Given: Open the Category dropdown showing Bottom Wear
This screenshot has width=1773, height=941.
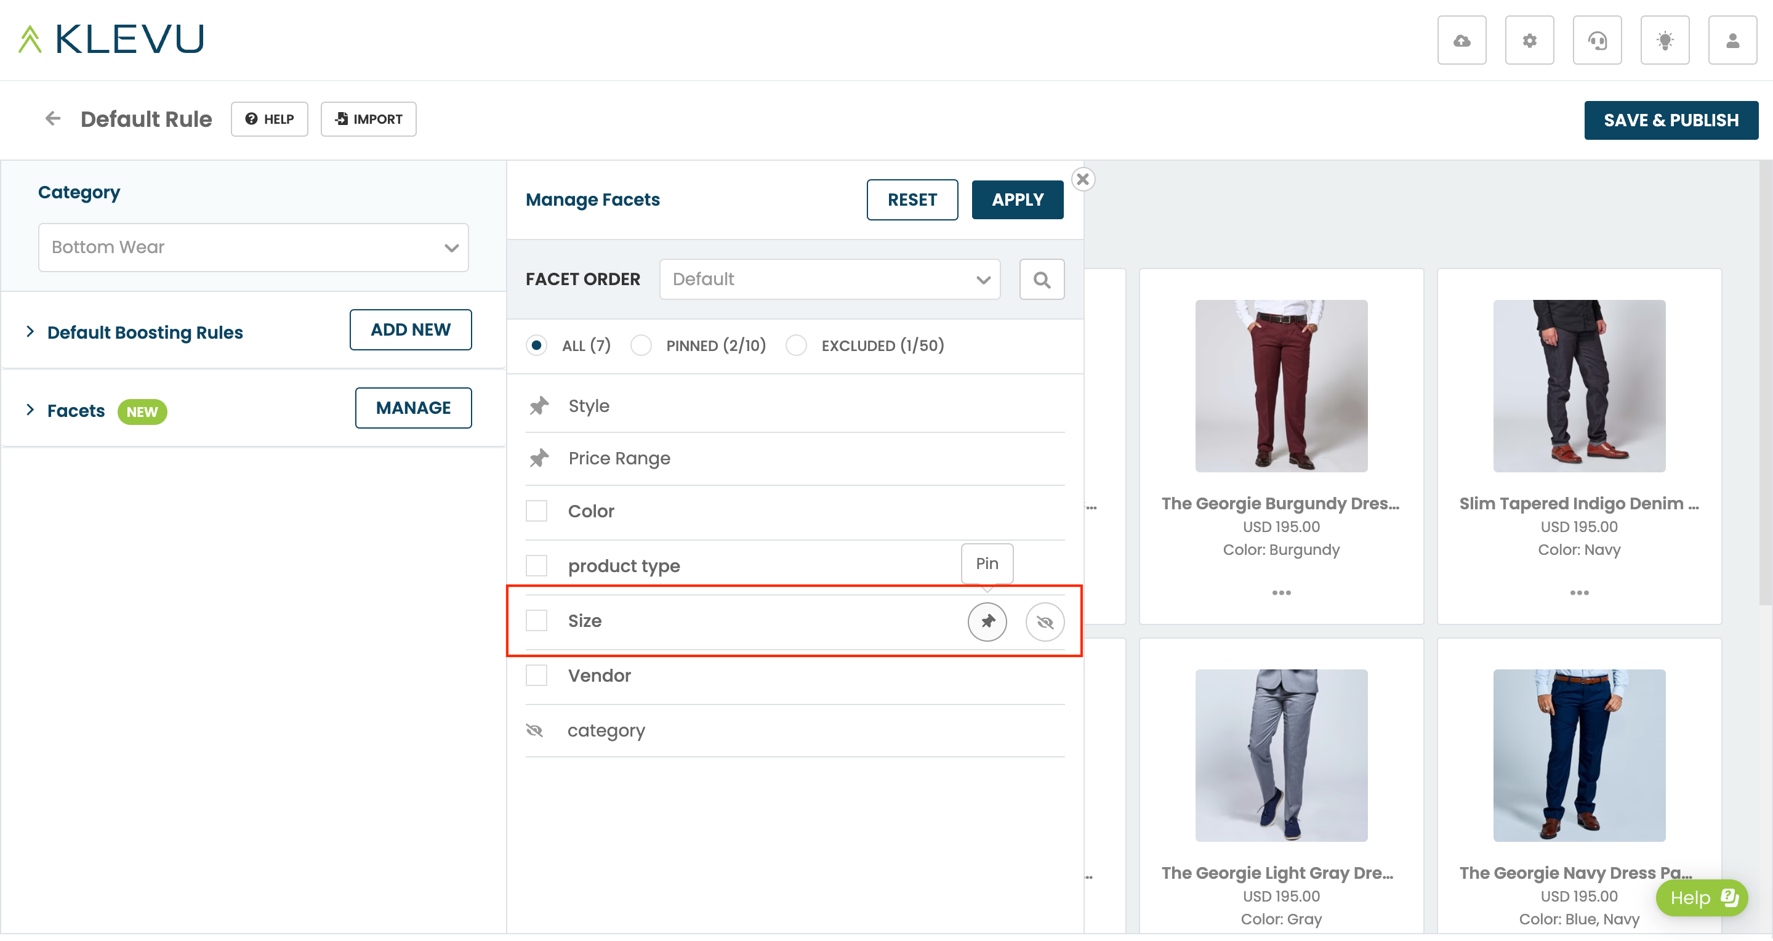Looking at the screenshot, I should [x=253, y=247].
